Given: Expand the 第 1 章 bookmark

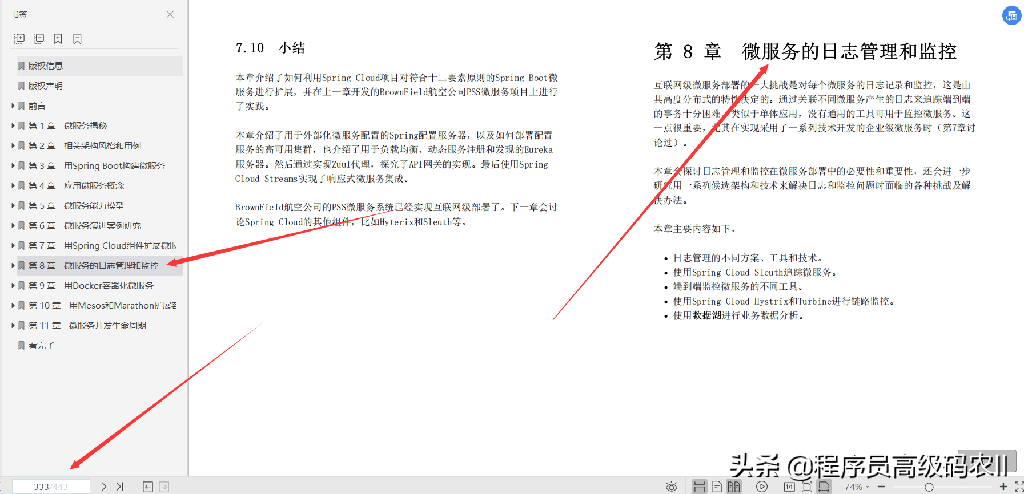Looking at the screenshot, I should pyautogui.click(x=13, y=125).
